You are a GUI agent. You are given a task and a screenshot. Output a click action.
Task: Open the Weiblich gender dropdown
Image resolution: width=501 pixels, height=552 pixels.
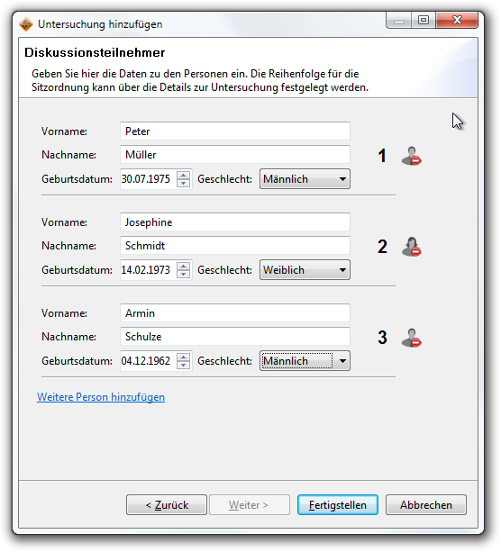coord(305,270)
